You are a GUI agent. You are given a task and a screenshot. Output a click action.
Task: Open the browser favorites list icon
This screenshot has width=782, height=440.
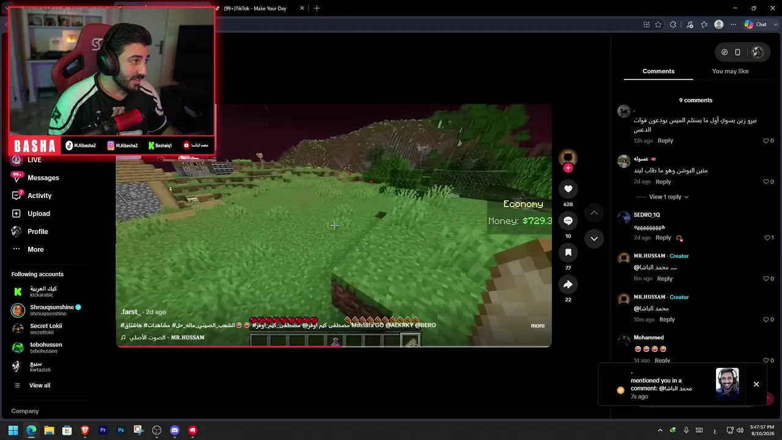pyautogui.click(x=704, y=24)
